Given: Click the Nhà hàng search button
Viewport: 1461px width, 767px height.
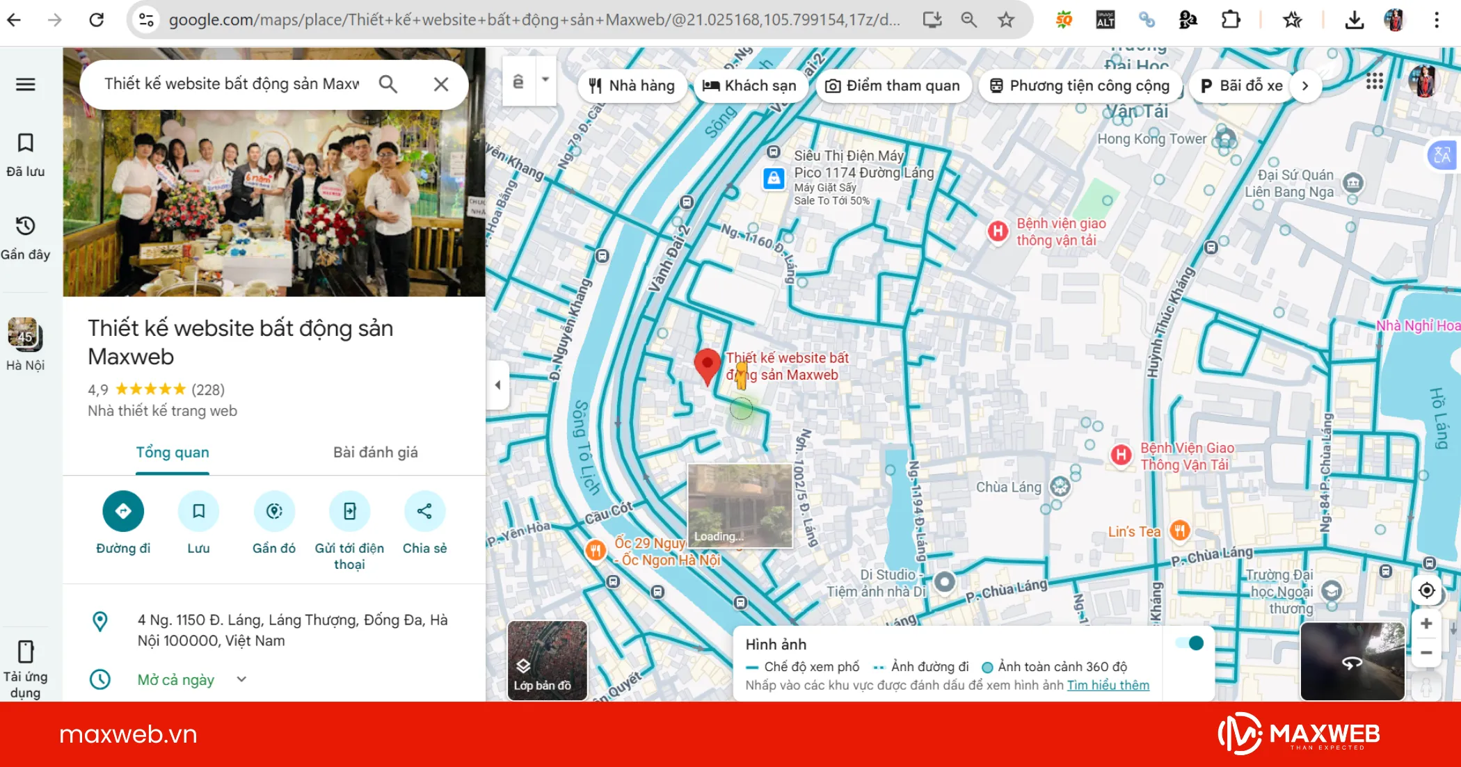Looking at the screenshot, I should tap(631, 86).
